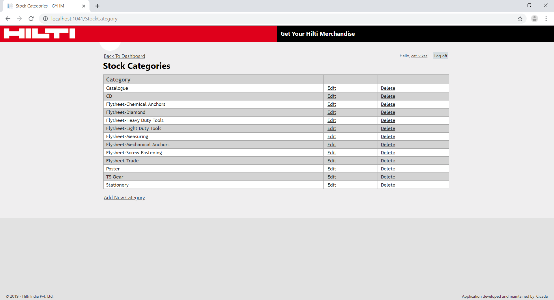Close the Stock Categories browser tab

coord(84,6)
